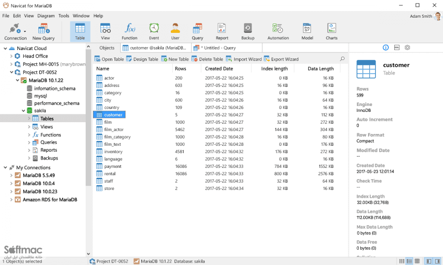443x265 pixels.
Task: Click the search magnifier in object toolbar
Action: click(342, 59)
